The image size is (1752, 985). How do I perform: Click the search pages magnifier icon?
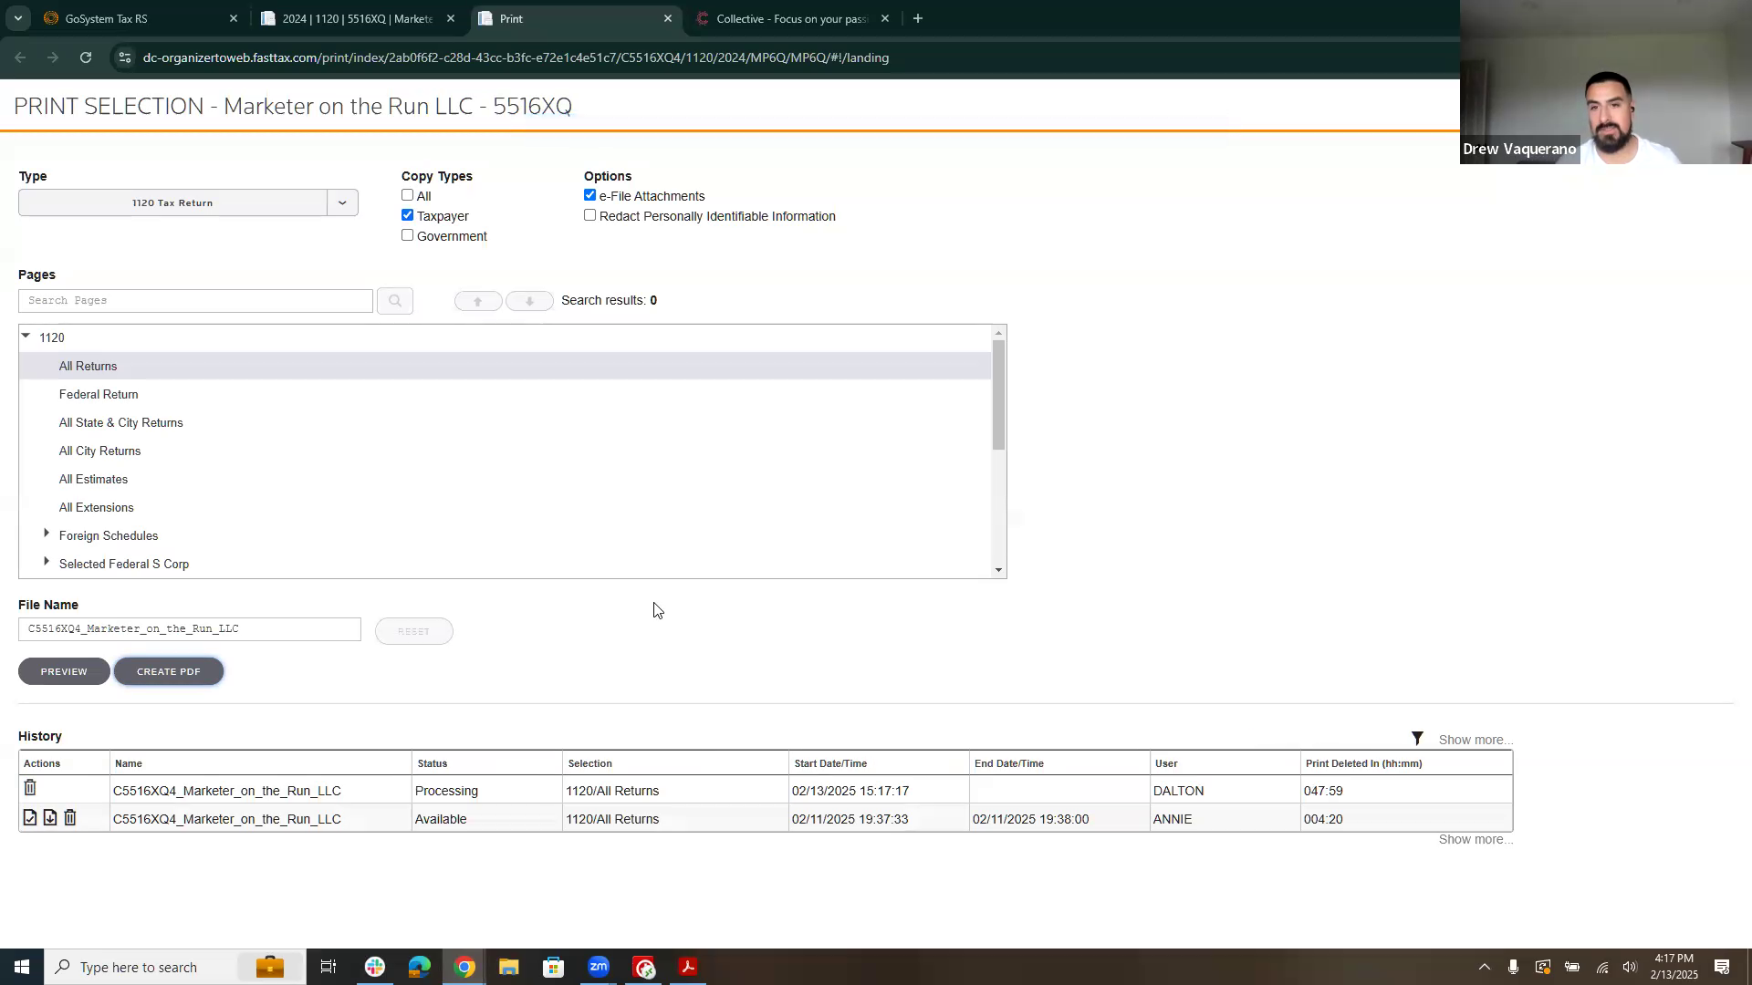point(395,301)
